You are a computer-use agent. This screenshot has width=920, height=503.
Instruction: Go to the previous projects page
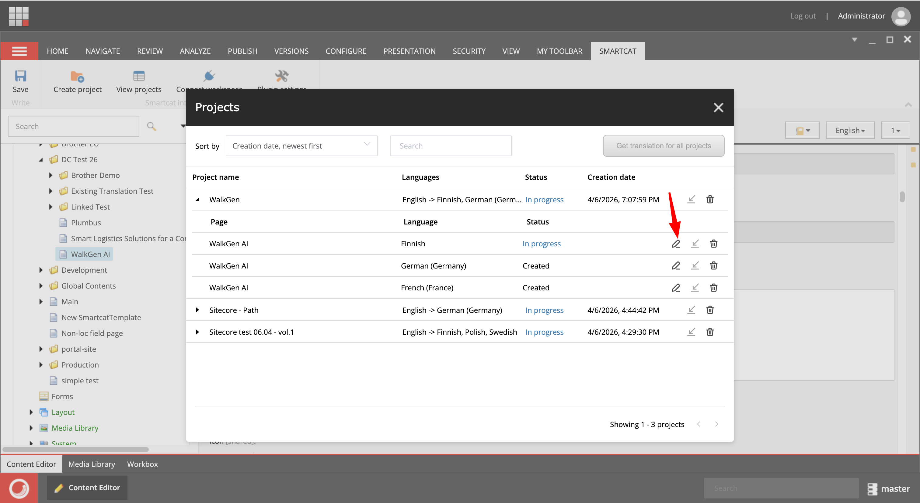point(699,424)
